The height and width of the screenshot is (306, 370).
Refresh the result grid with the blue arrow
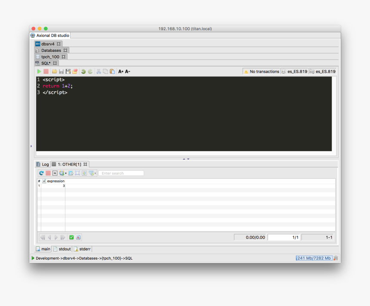[41, 173]
